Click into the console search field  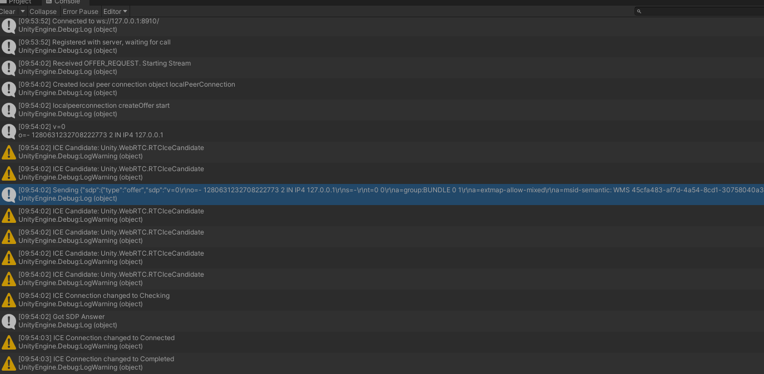[695, 11]
